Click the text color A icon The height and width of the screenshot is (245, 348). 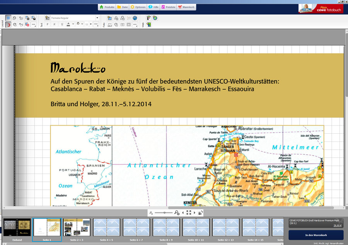tap(68, 24)
